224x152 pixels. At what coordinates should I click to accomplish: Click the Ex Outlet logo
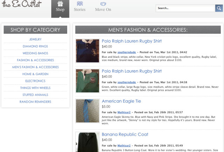[x=22, y=4]
